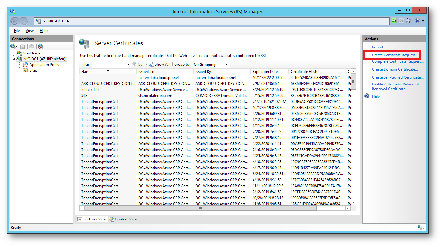Click the Save floppy icon in Connections

pos(23,46)
